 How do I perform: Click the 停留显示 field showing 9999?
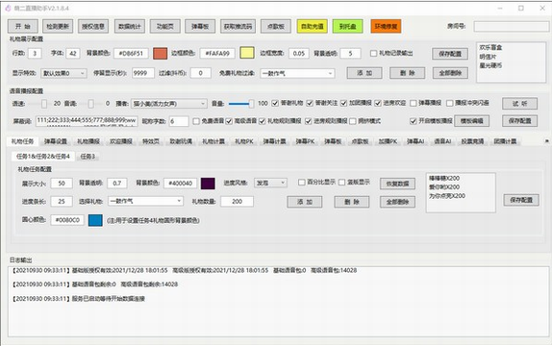143,73
